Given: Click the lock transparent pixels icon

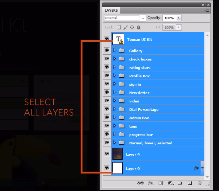Looking at the screenshot, I should point(119,27).
